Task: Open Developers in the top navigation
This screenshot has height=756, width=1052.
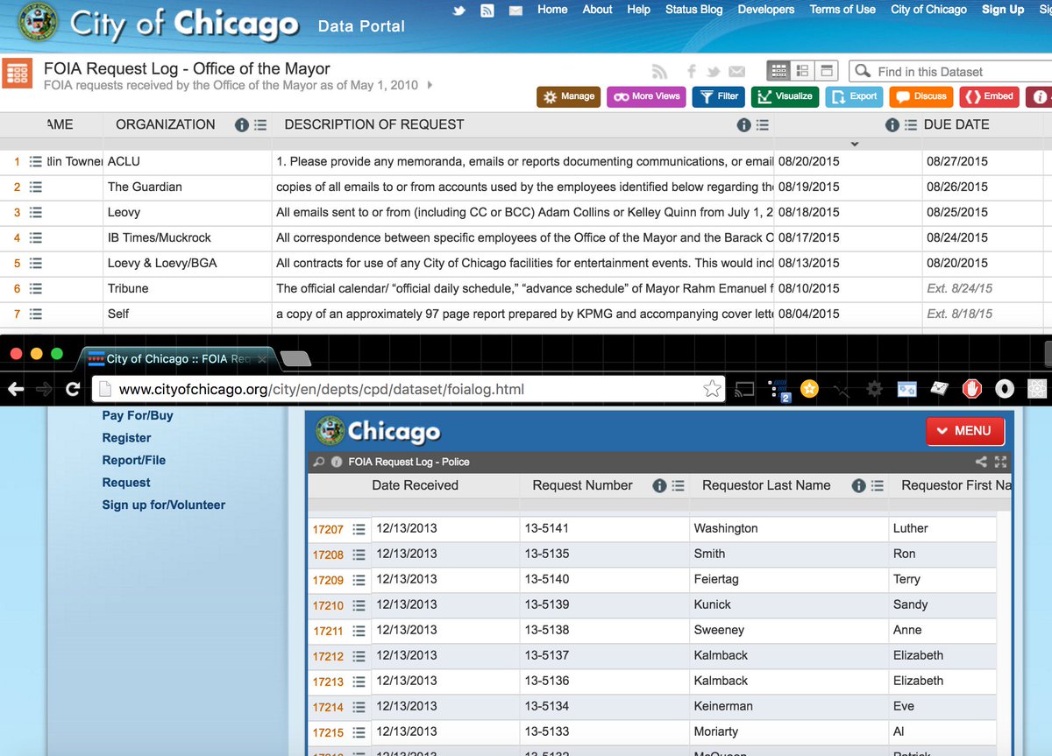Action: [x=766, y=10]
